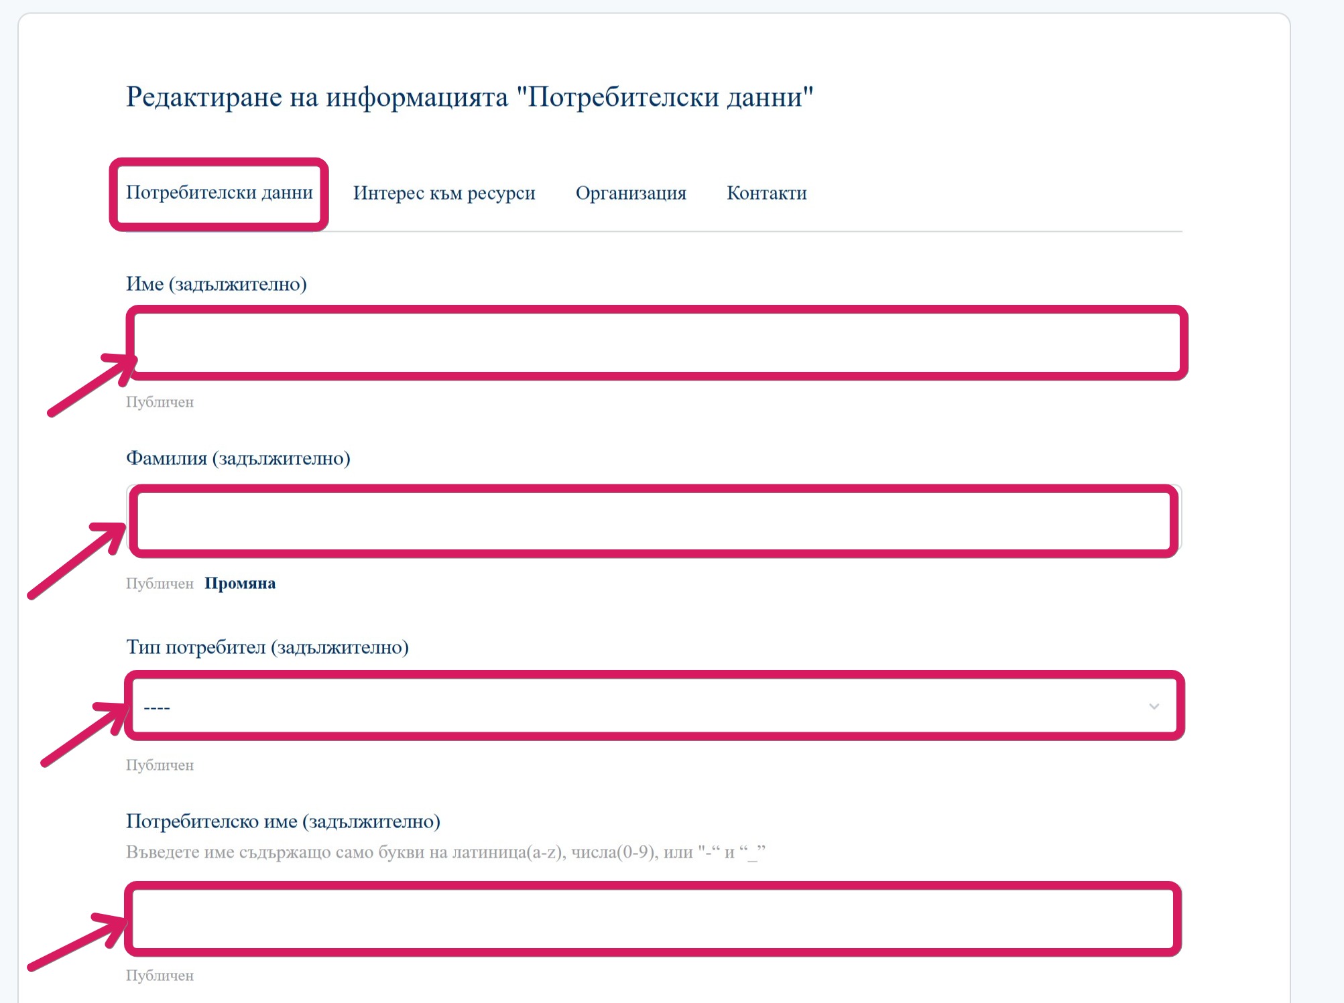Go to the Контакти tab
This screenshot has height=1003, width=1344.
766,193
